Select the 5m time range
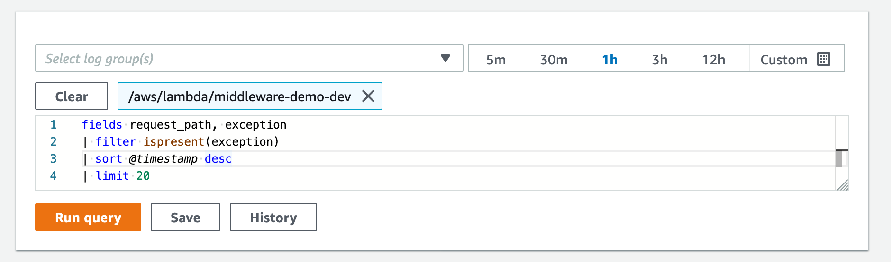 coord(496,60)
